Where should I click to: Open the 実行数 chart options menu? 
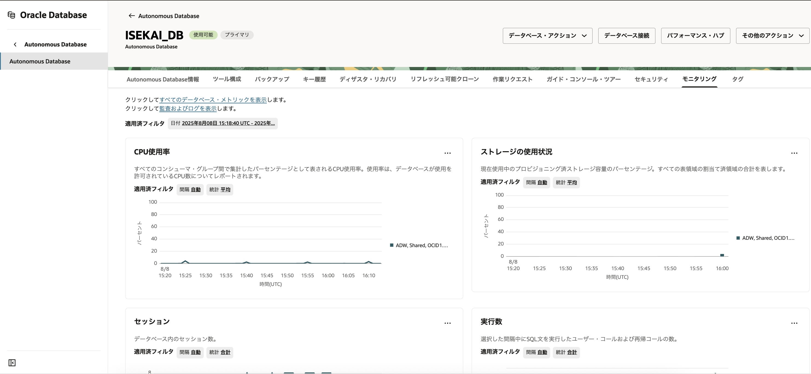[794, 323]
